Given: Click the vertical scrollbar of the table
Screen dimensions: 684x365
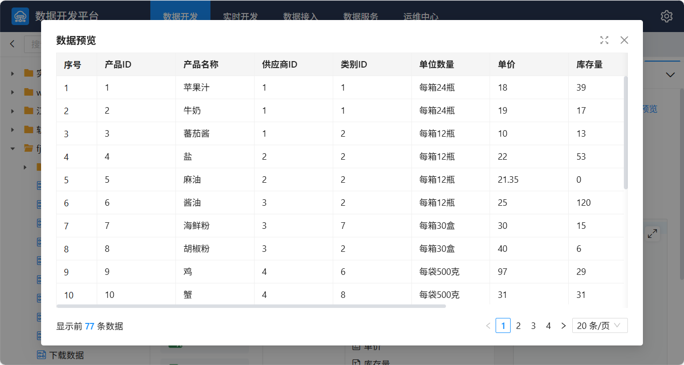Looking at the screenshot, I should click(625, 133).
